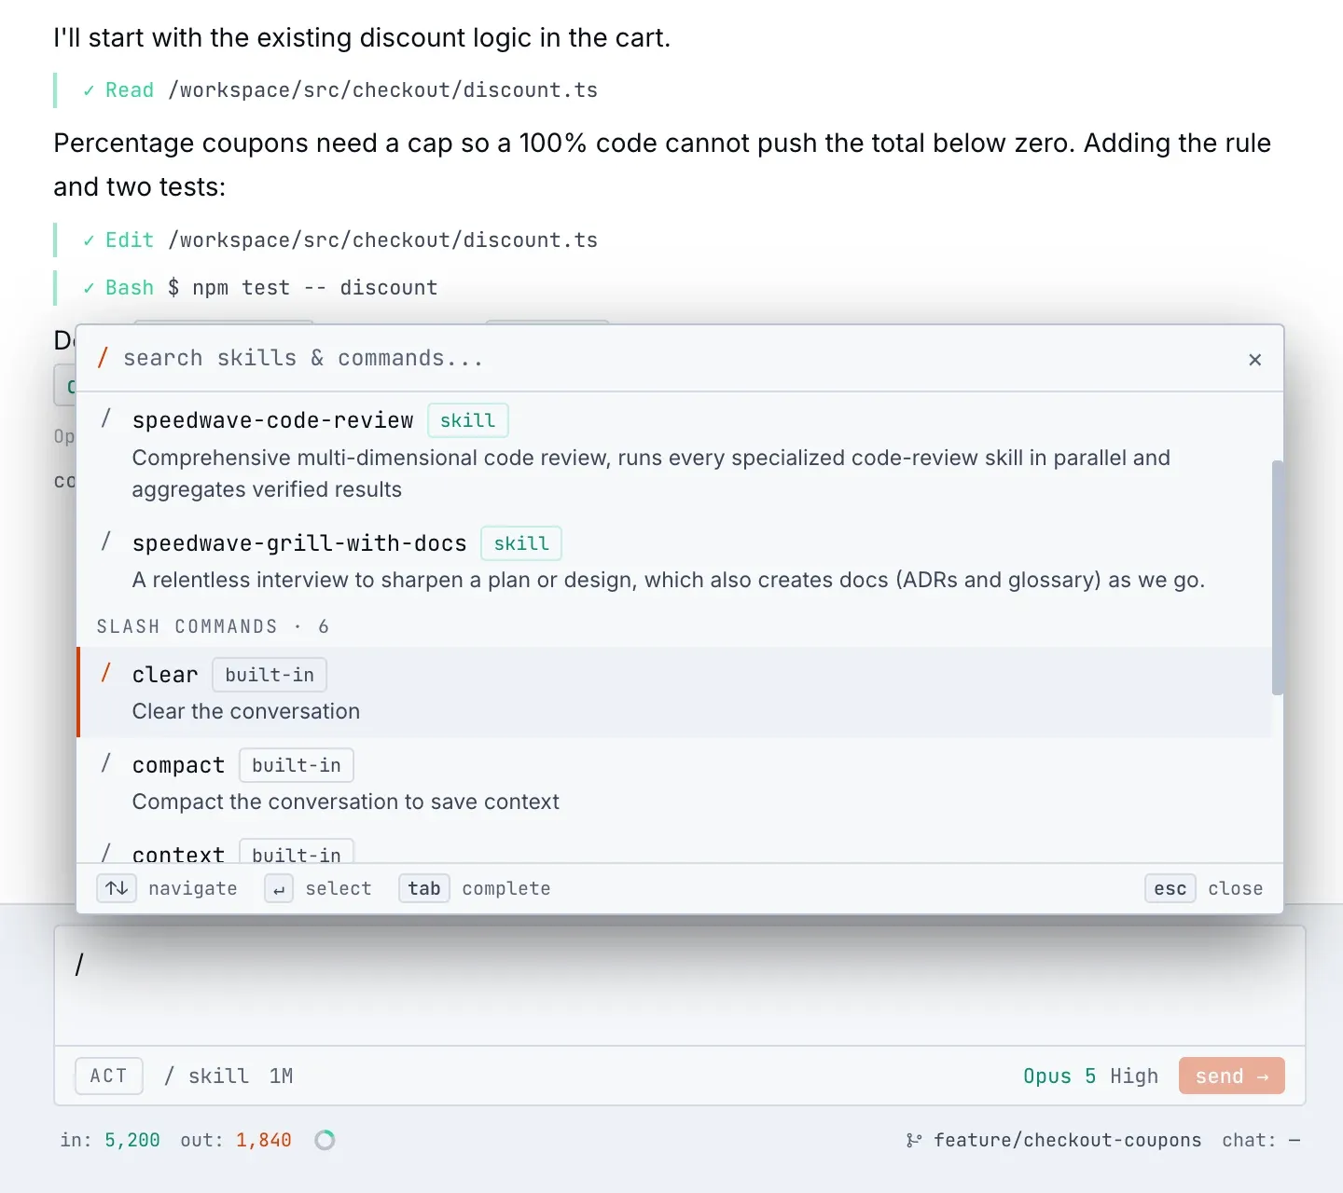Open the skill picker in the input bar
This screenshot has height=1193, width=1343.
pos(206,1076)
